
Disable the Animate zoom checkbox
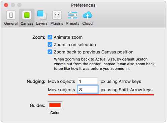tap(50, 37)
